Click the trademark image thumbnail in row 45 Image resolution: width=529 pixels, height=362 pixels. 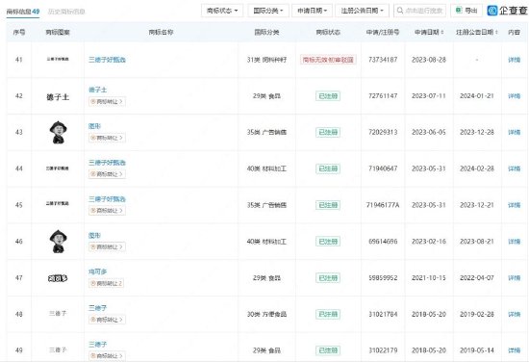(x=58, y=203)
